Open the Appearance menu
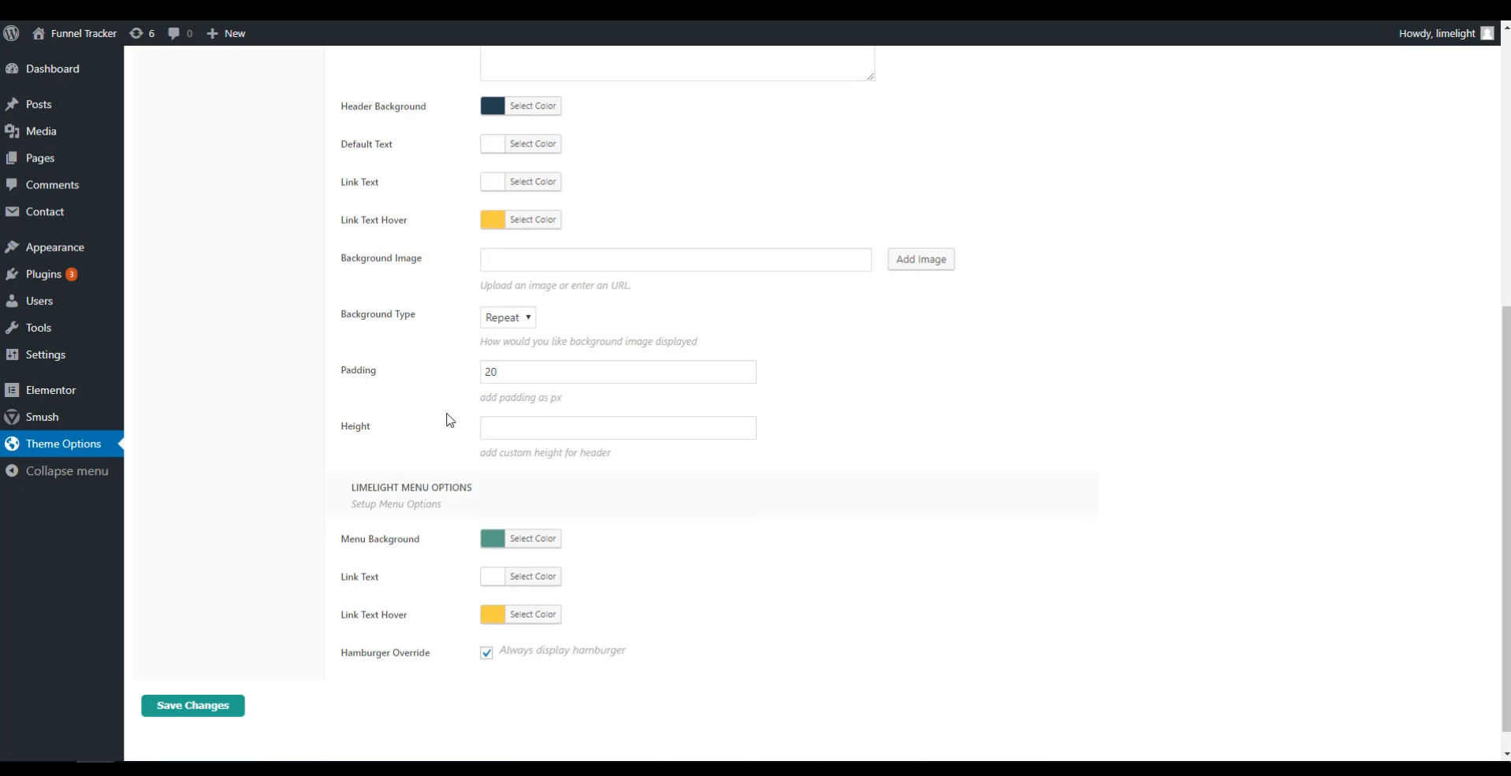 pos(54,247)
